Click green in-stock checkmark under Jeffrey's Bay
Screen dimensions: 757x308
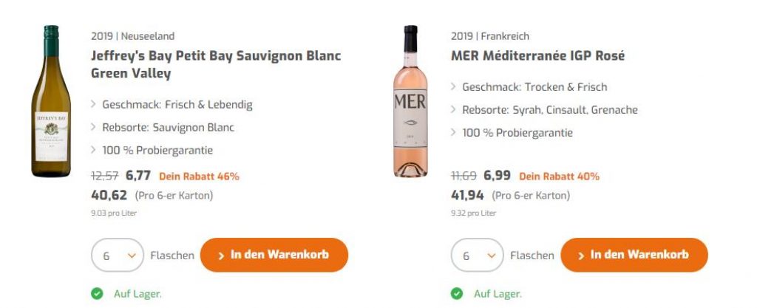(97, 294)
